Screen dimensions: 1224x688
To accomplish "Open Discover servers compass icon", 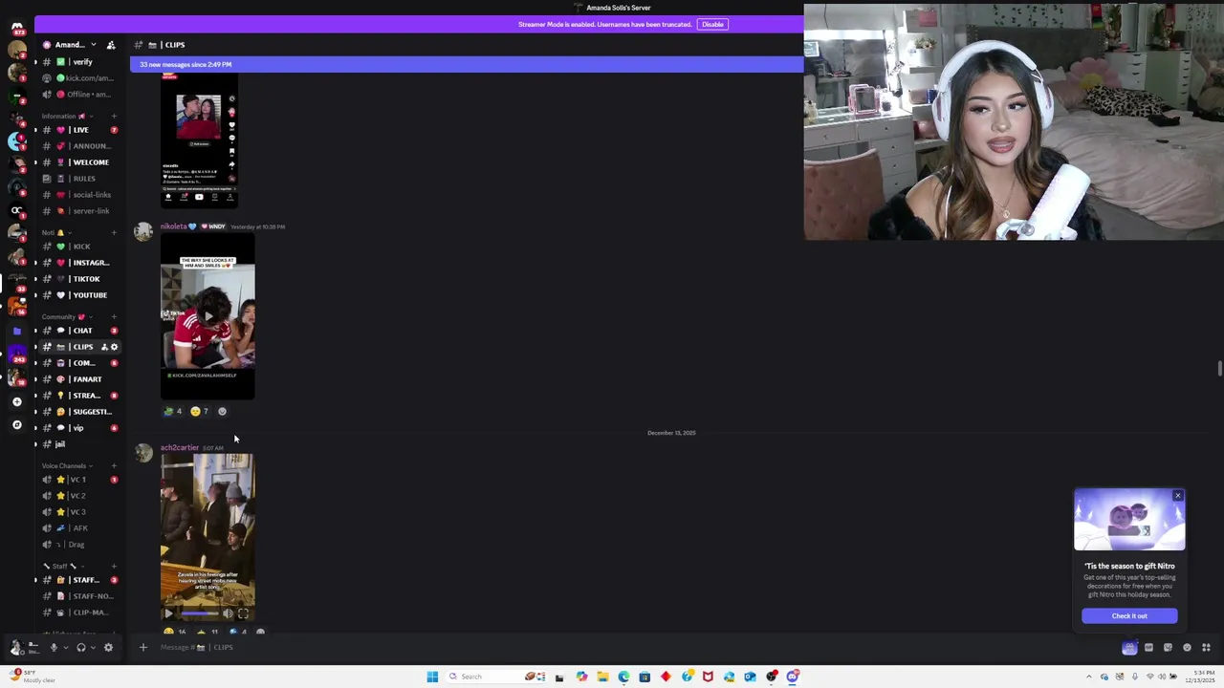I will 16,424.
